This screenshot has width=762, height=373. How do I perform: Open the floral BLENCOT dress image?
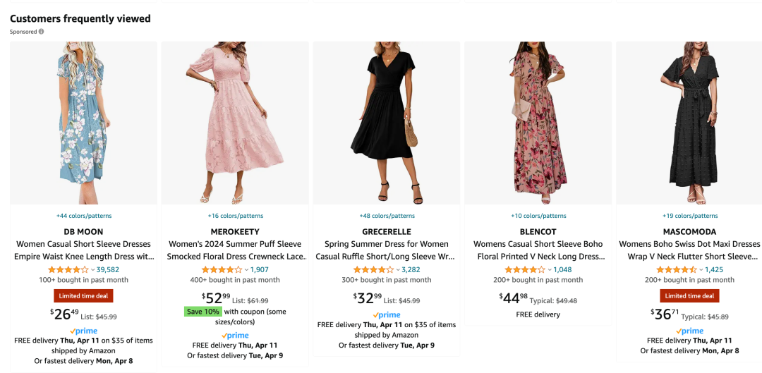(x=538, y=123)
